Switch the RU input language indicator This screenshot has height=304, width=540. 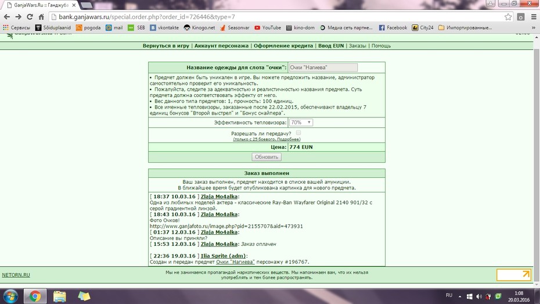[x=449, y=295]
